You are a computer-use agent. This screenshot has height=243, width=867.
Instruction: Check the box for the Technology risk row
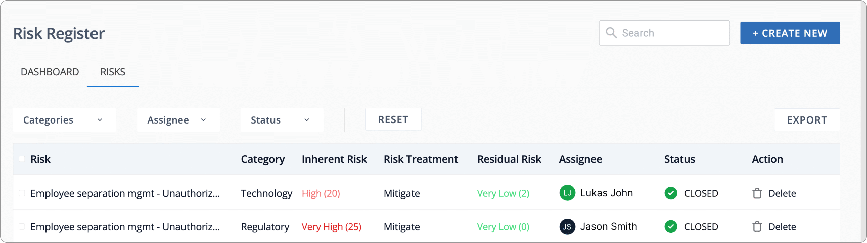22,193
